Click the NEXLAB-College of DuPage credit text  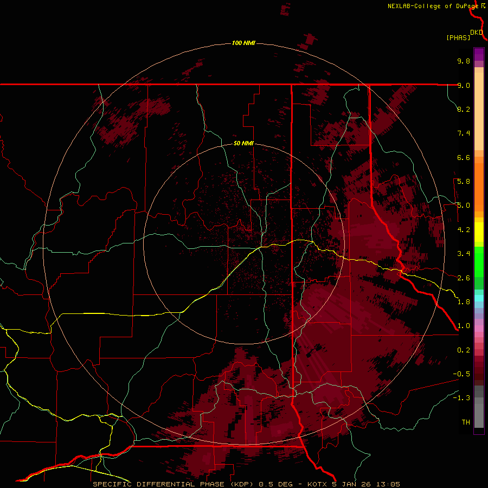433,6
